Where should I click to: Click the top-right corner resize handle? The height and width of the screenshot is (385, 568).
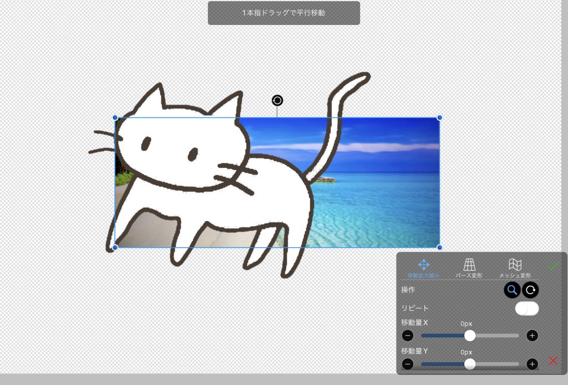pyautogui.click(x=439, y=117)
